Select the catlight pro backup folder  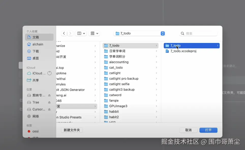point(130,79)
